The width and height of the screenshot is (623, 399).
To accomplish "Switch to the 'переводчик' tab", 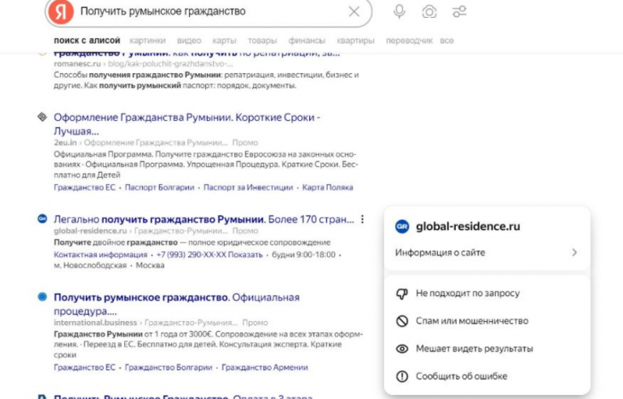I will (409, 41).
